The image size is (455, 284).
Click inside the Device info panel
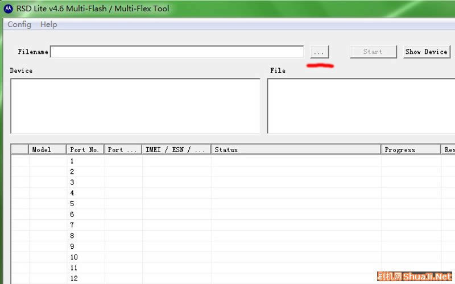click(135, 106)
